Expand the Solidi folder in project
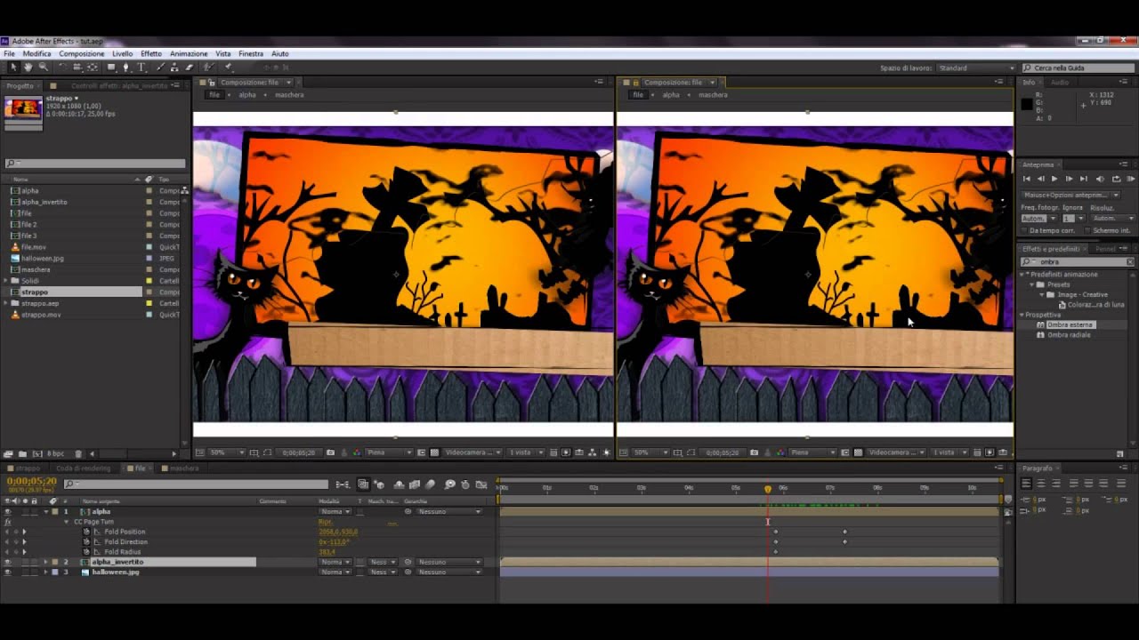Image resolution: width=1139 pixels, height=640 pixels. [x=5, y=280]
